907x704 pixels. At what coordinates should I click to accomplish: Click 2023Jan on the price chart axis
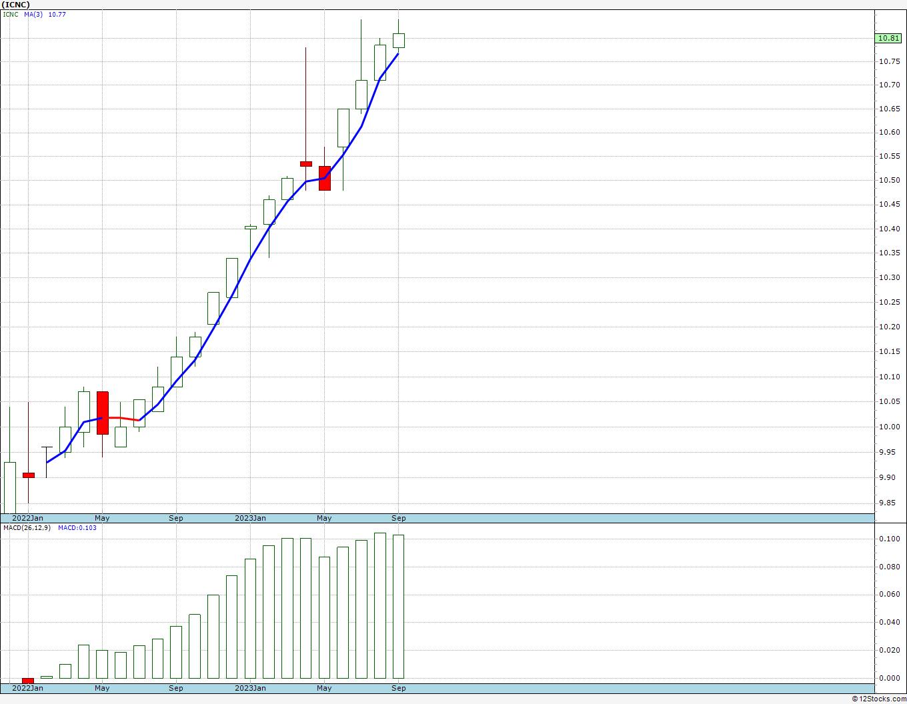pyautogui.click(x=250, y=518)
